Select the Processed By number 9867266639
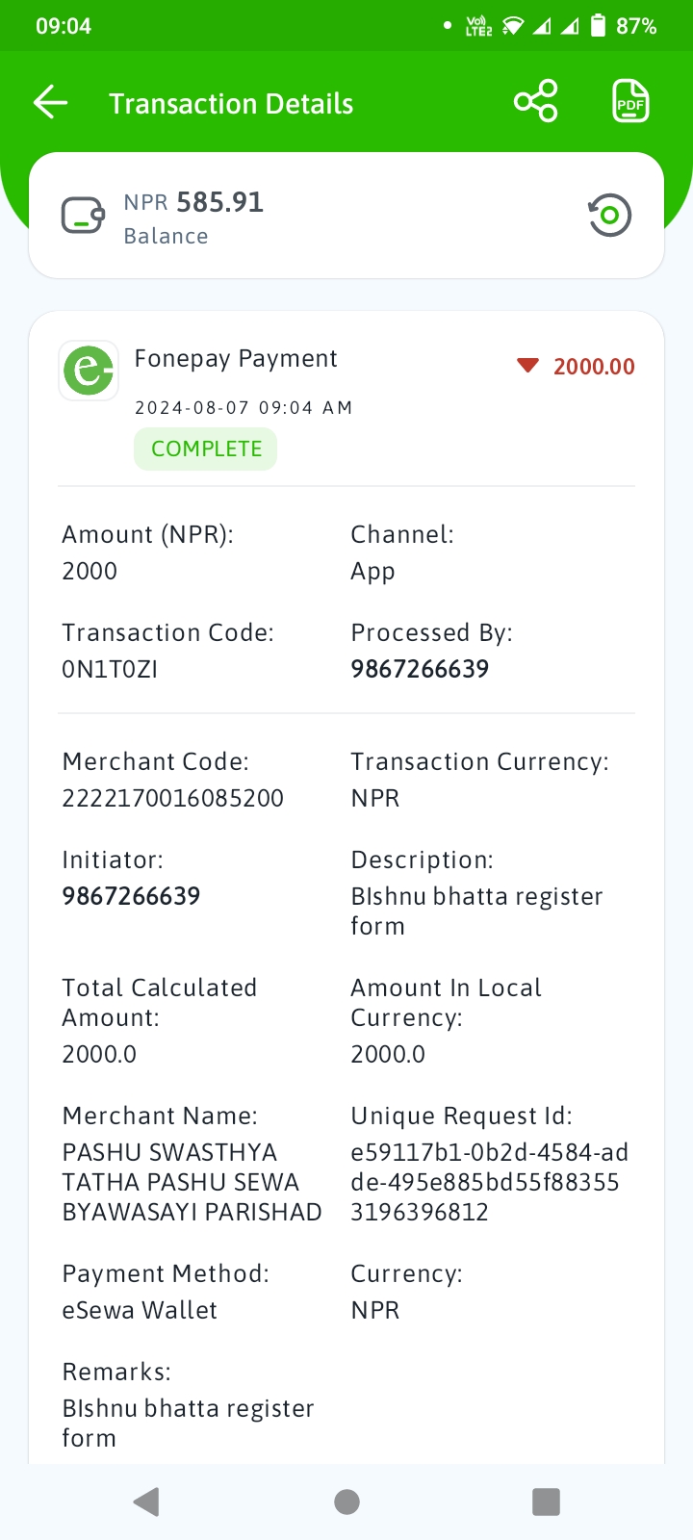The width and height of the screenshot is (693, 1540). (420, 669)
